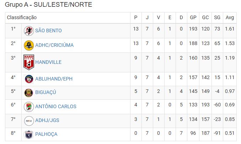This screenshot has height=144, width=241.
Task: Open the SÃO BENTO team link
Action: [x=48, y=31]
